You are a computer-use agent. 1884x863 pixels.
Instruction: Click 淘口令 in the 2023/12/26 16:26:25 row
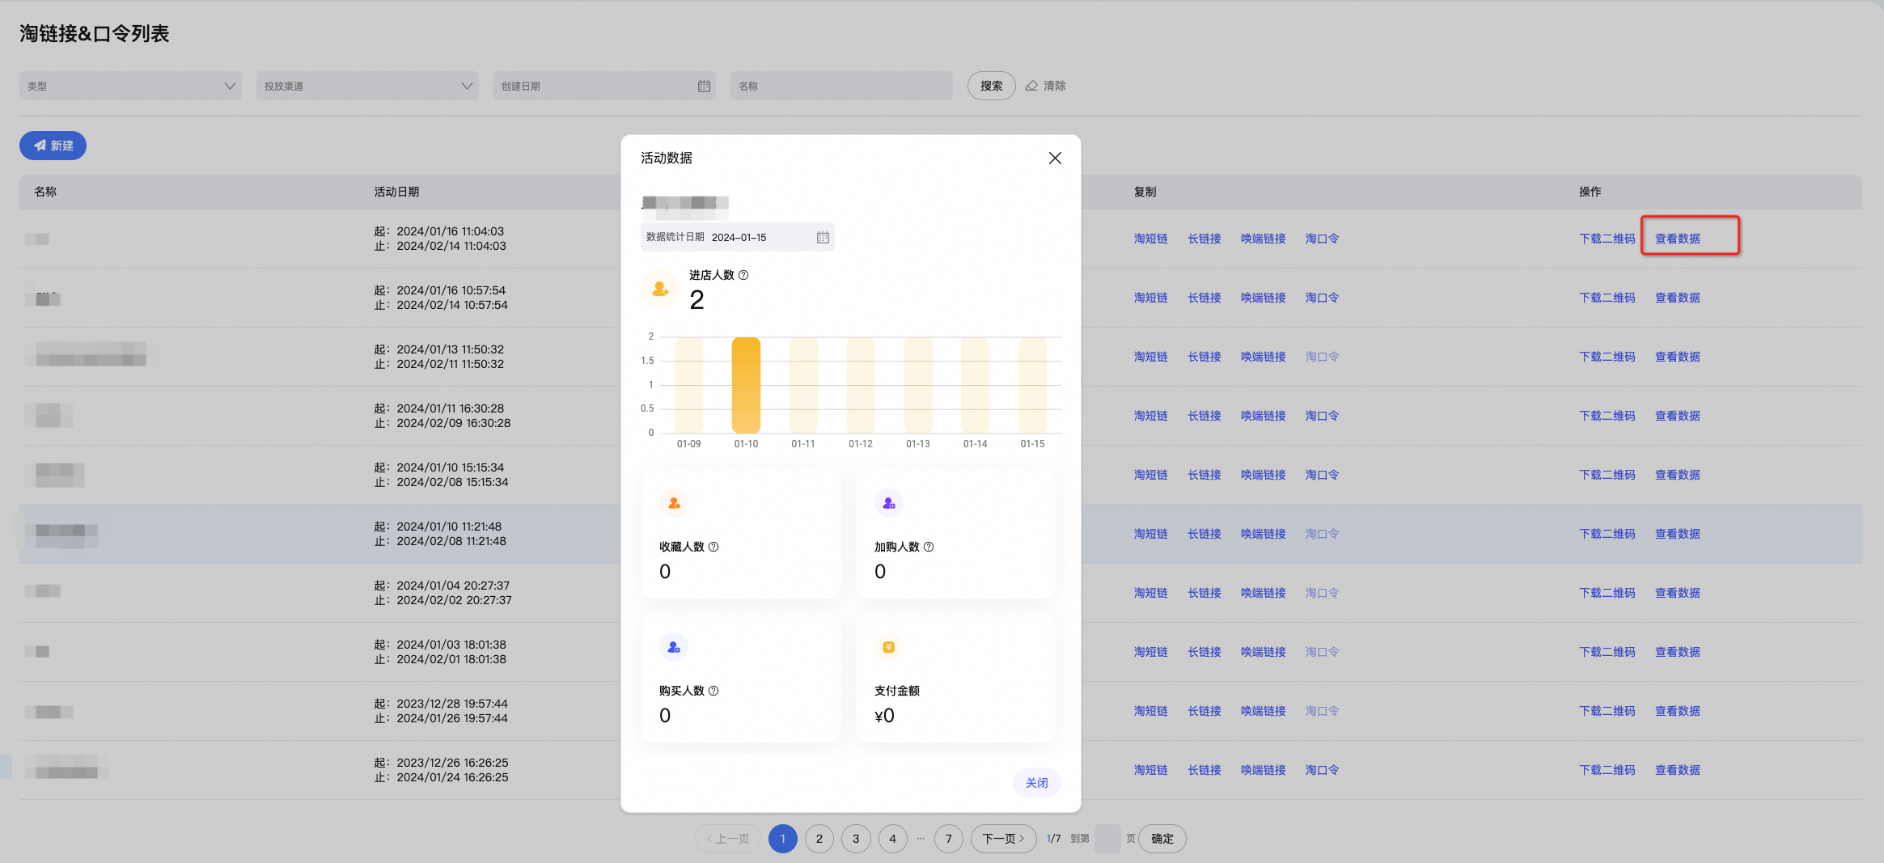tap(1322, 770)
